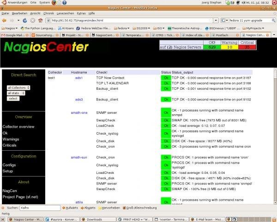
Task: Switch to the OTRS Ticket tab
Action: point(165,35)
